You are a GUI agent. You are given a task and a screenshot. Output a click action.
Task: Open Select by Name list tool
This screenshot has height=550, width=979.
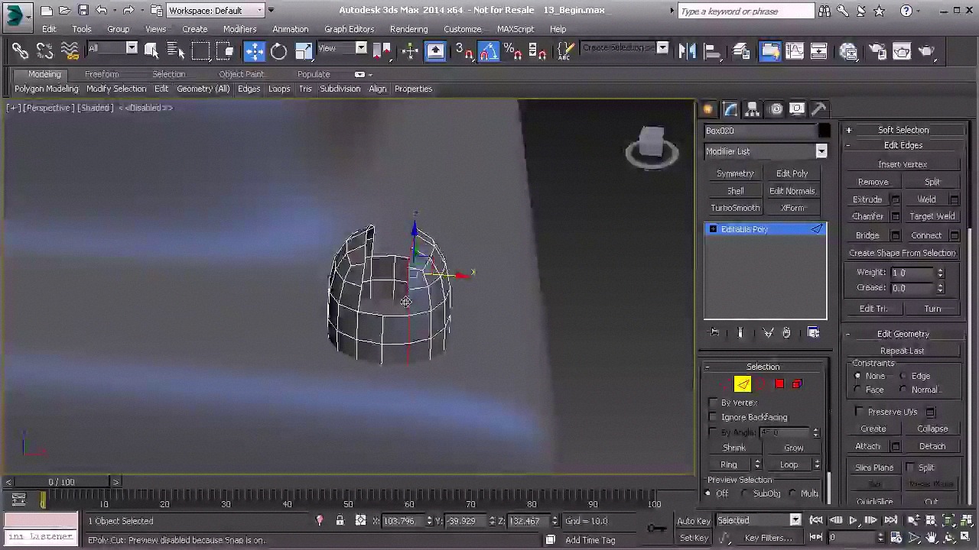tap(176, 51)
